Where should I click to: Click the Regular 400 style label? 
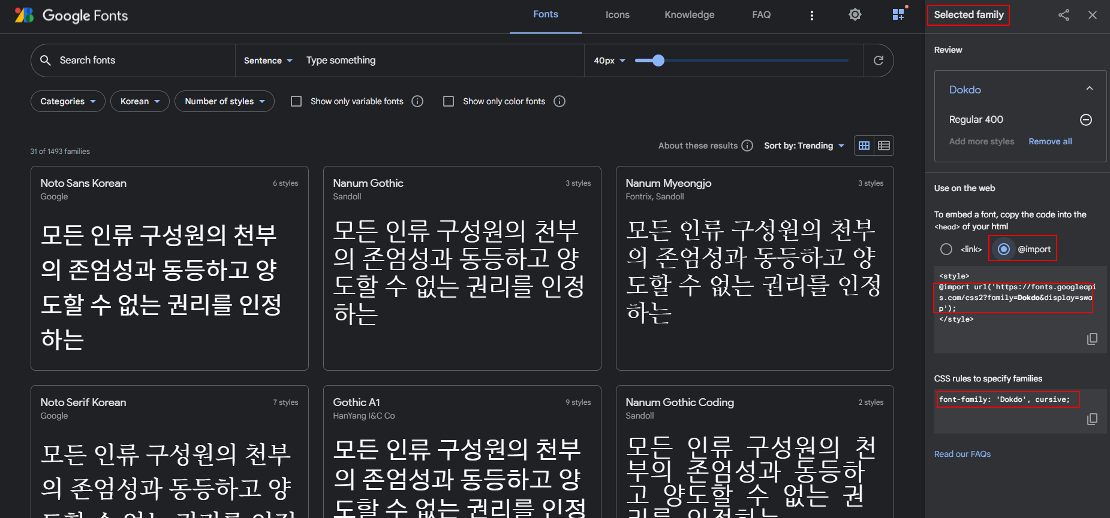pos(976,120)
